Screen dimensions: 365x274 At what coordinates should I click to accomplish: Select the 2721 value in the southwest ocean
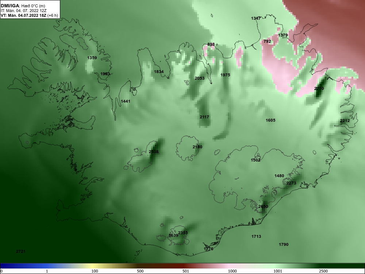pos(21,251)
